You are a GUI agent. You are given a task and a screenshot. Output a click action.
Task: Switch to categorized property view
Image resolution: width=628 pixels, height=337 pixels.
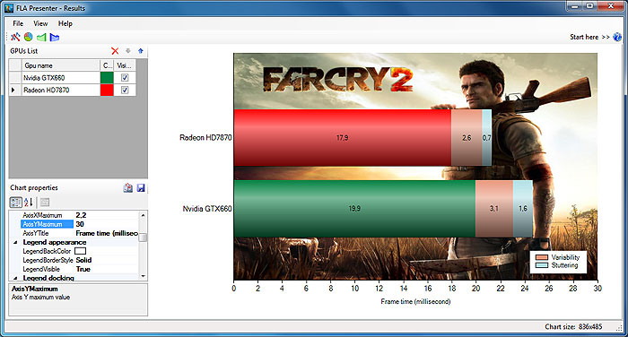click(15, 203)
